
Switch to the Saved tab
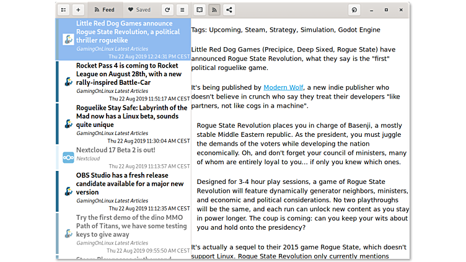139,10
